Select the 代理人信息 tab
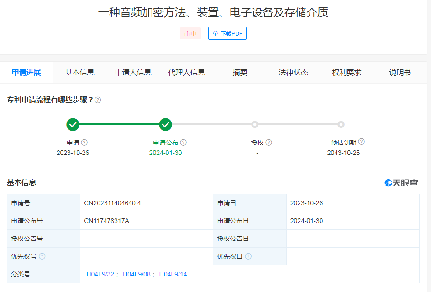431x292 pixels. pyautogui.click(x=186, y=72)
